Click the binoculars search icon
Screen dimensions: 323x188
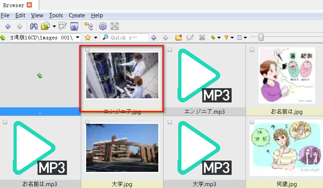tap(34, 26)
